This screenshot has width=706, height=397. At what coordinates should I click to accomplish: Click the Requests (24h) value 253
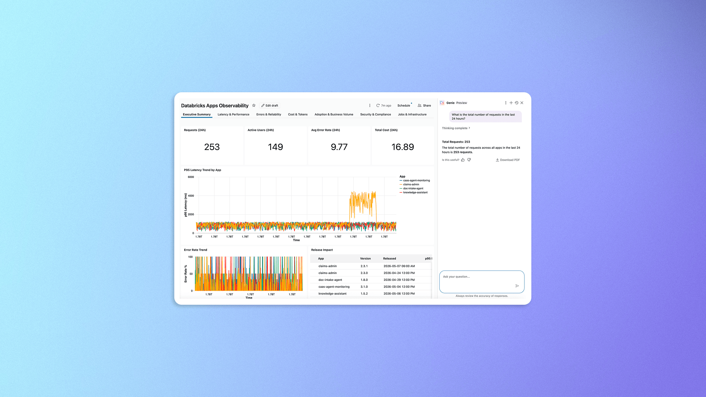click(x=212, y=147)
